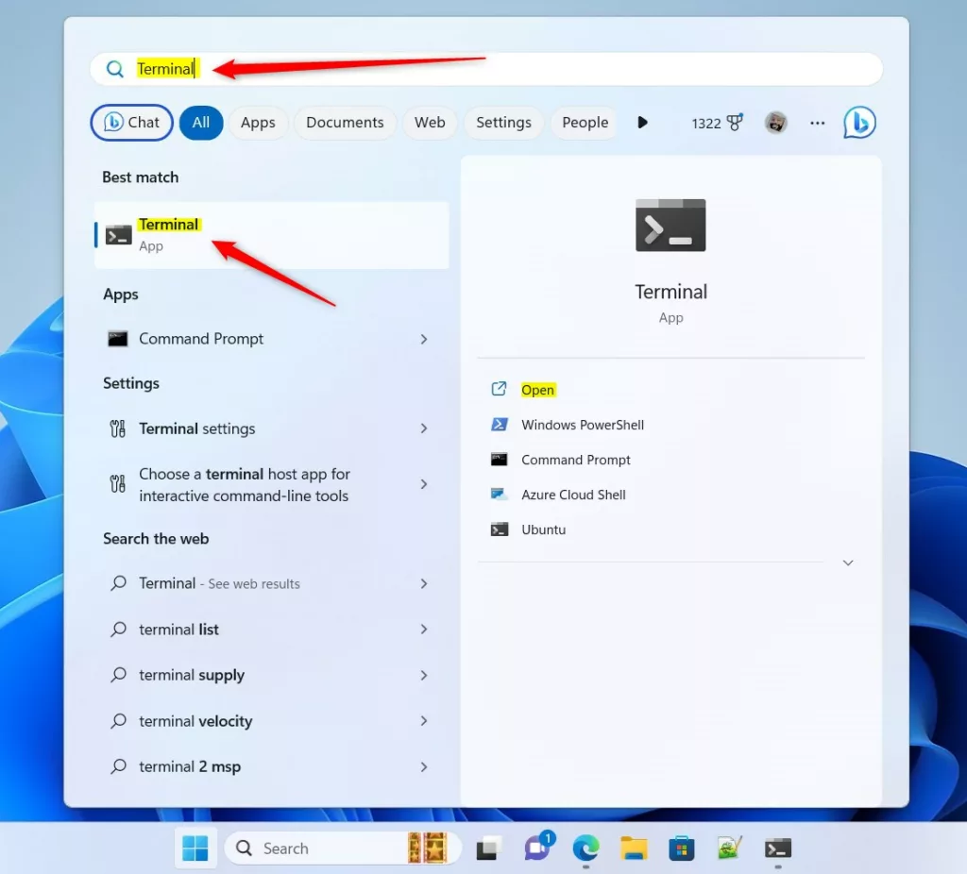Expand the Command Prompt result chevron

pos(424,339)
